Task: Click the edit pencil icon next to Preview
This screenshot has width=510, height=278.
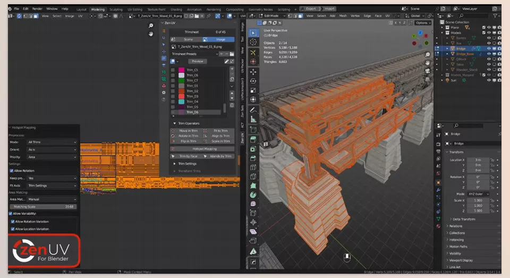Action: pyautogui.click(x=226, y=61)
